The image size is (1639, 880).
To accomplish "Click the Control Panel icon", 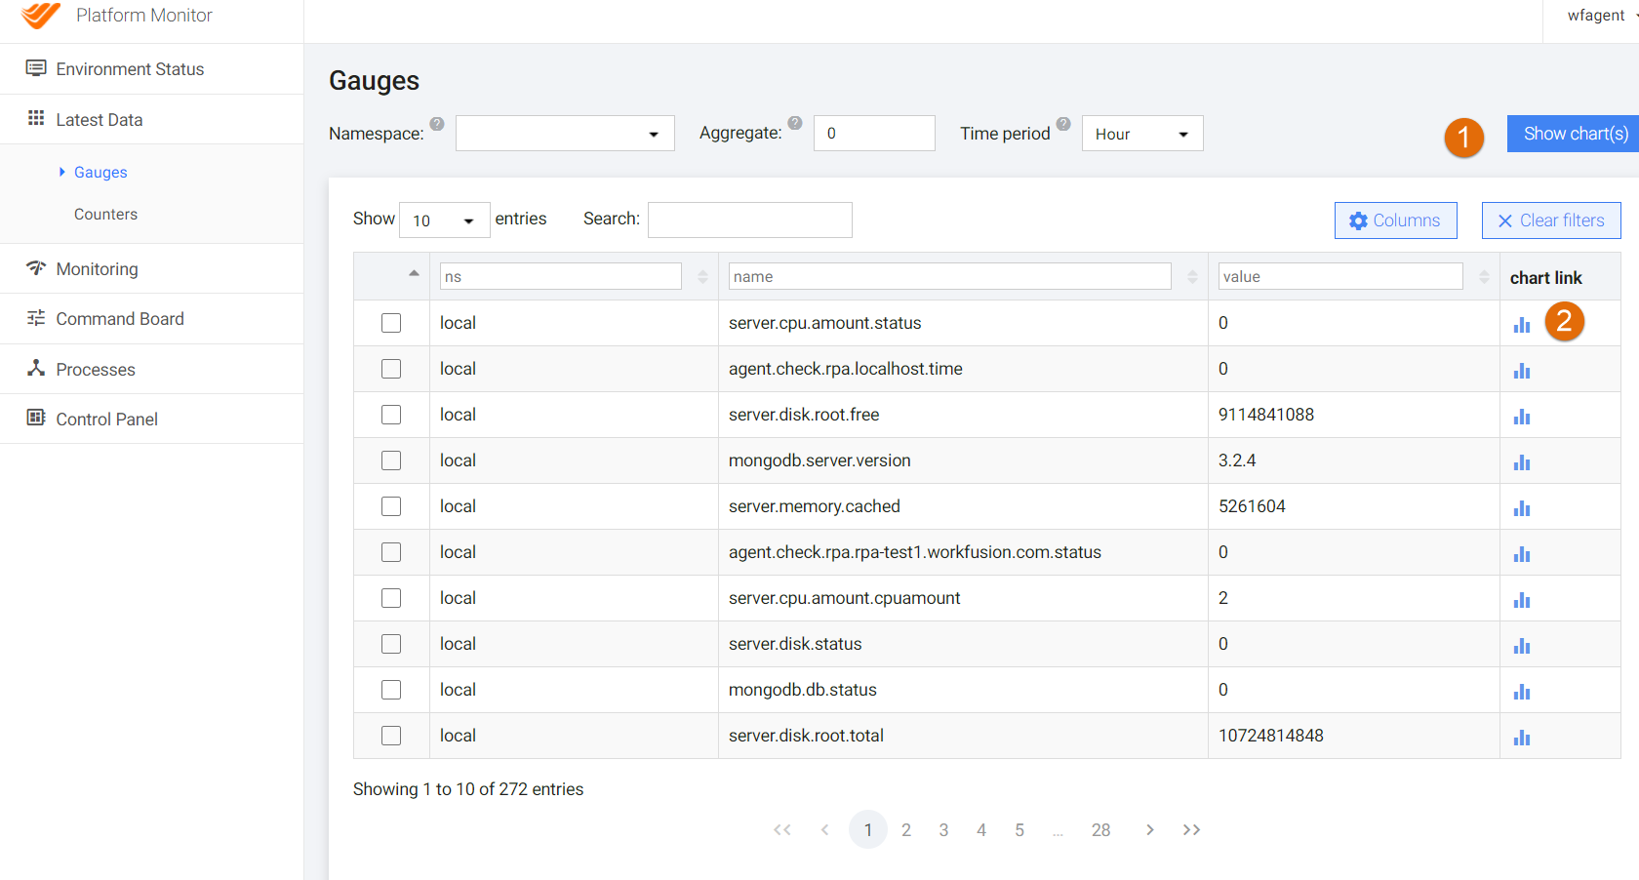I will 36,418.
